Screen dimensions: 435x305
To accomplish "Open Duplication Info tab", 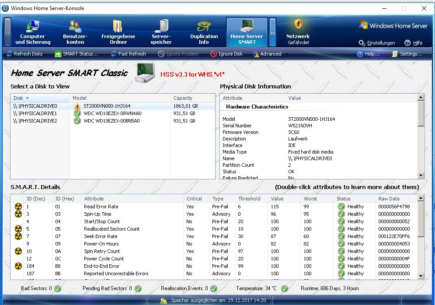I will tap(204, 32).
